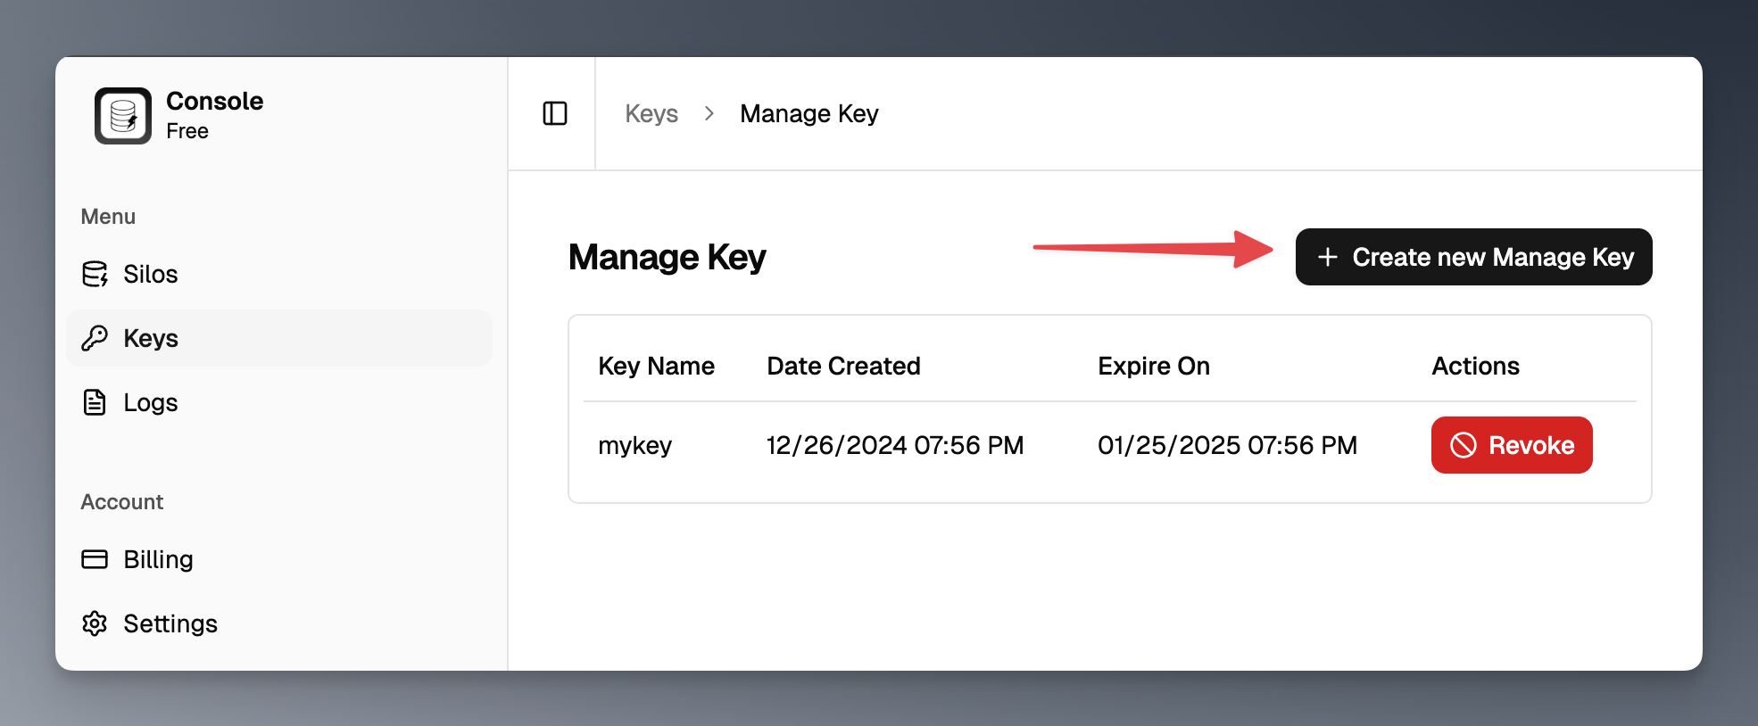Click the Manage Key page heading
Image resolution: width=1758 pixels, height=726 pixels.
[667, 257]
